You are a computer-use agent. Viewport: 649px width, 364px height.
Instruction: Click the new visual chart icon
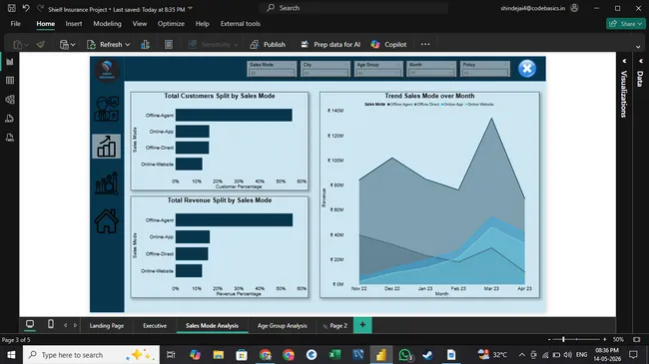[146, 44]
